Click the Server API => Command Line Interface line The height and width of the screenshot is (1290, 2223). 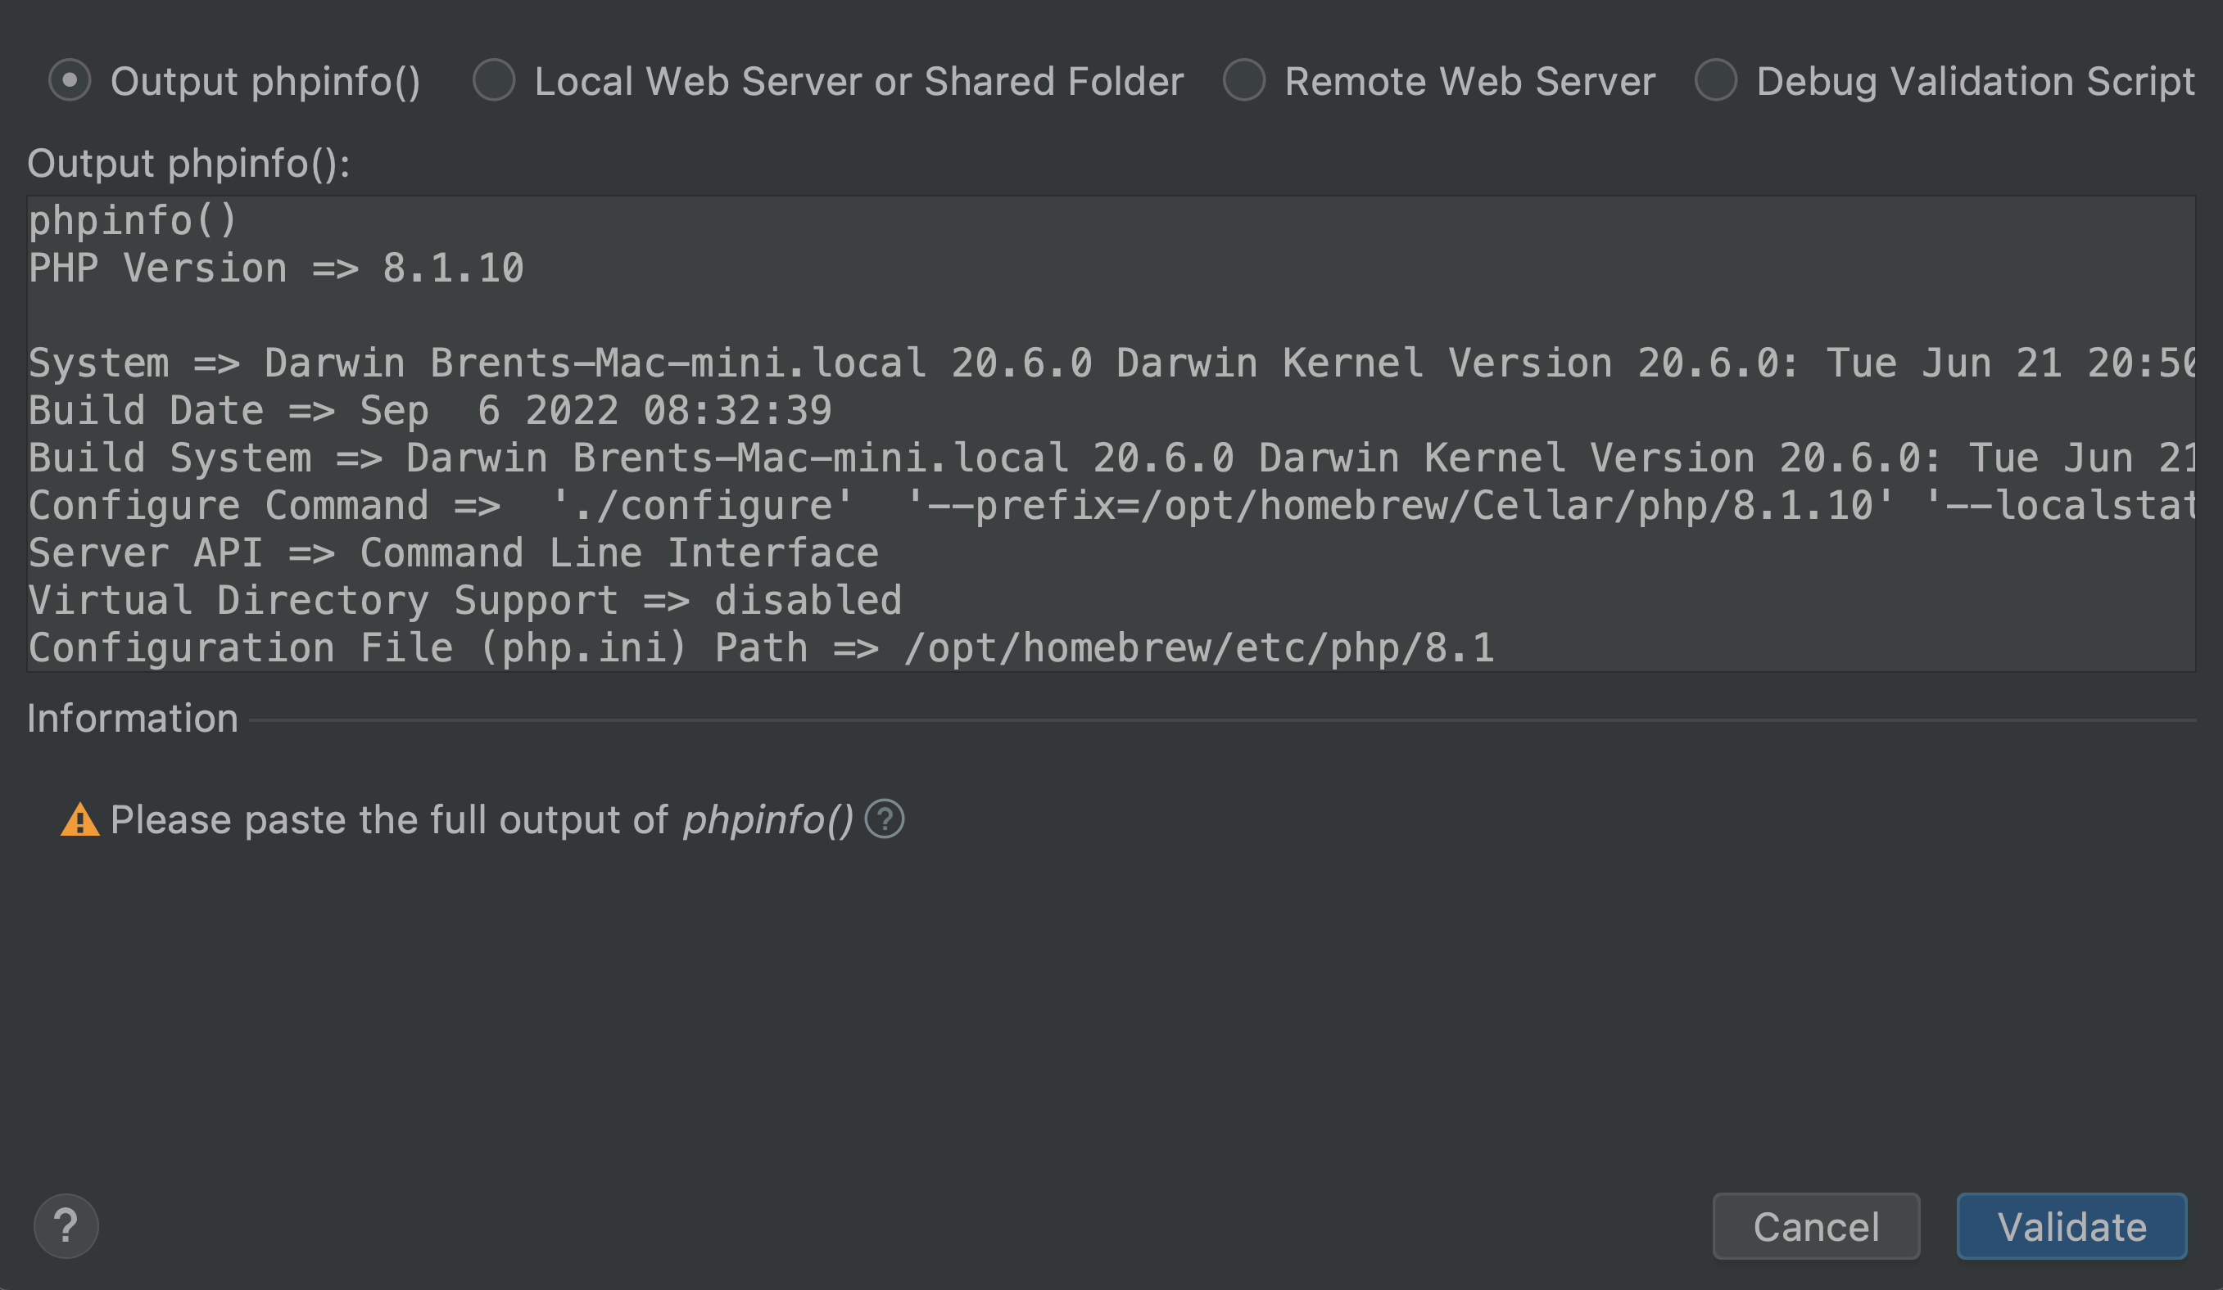click(454, 554)
